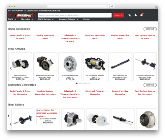Viewport: 165px width, 140px height.
Task: Click the phone call icon
Action: 130,15
